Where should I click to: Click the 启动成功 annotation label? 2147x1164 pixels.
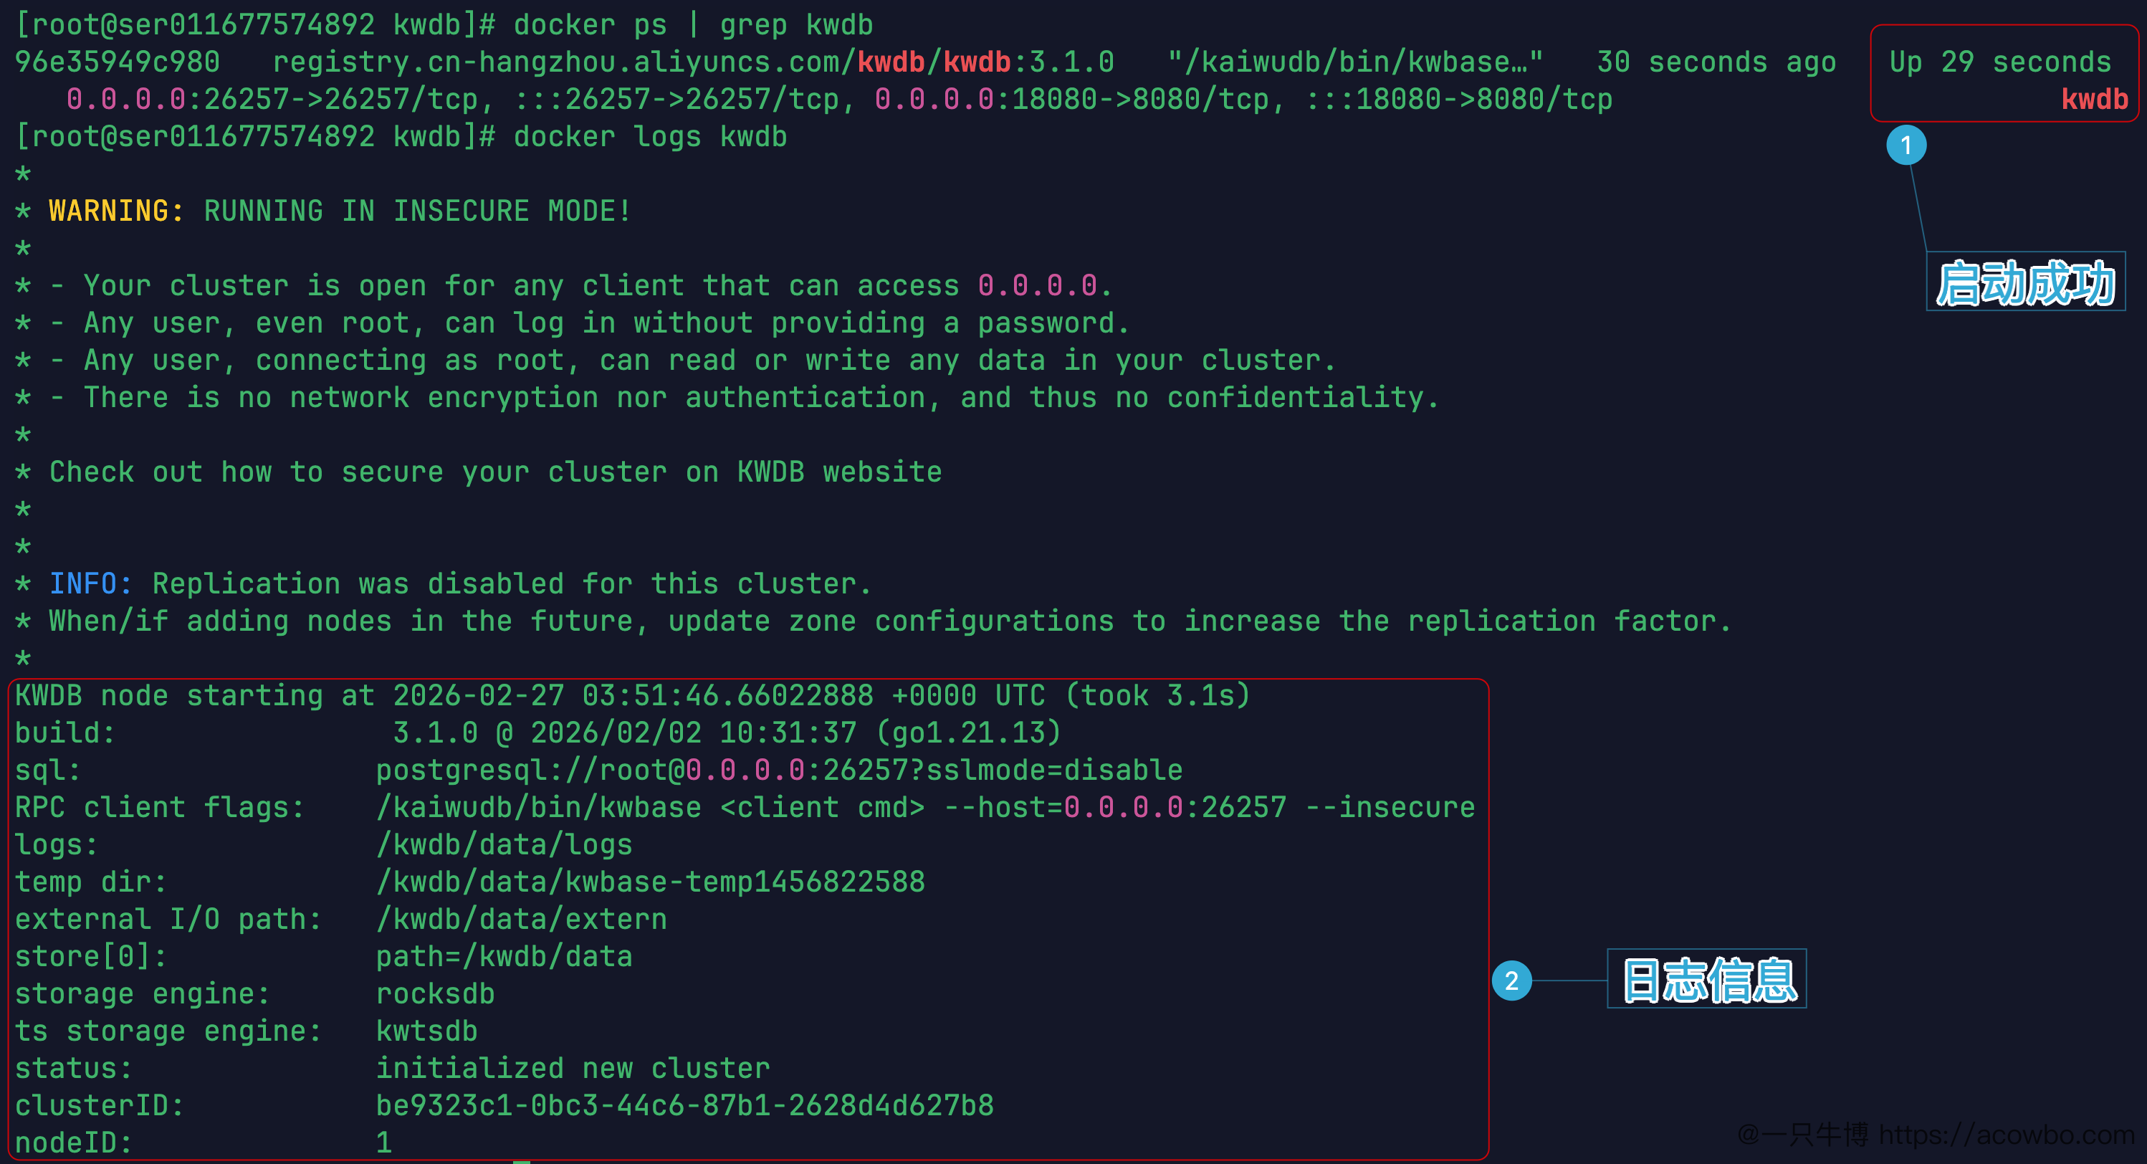2026,282
